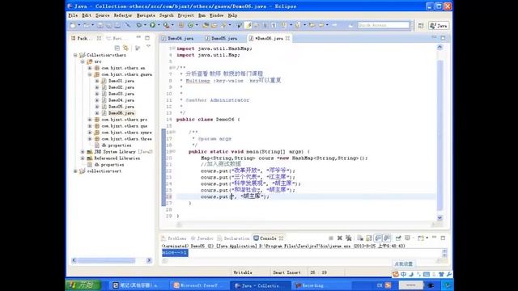Toggle Scroll Lock in Console toolbar
Viewport: 518px width, 291px height.
[x=369, y=238]
